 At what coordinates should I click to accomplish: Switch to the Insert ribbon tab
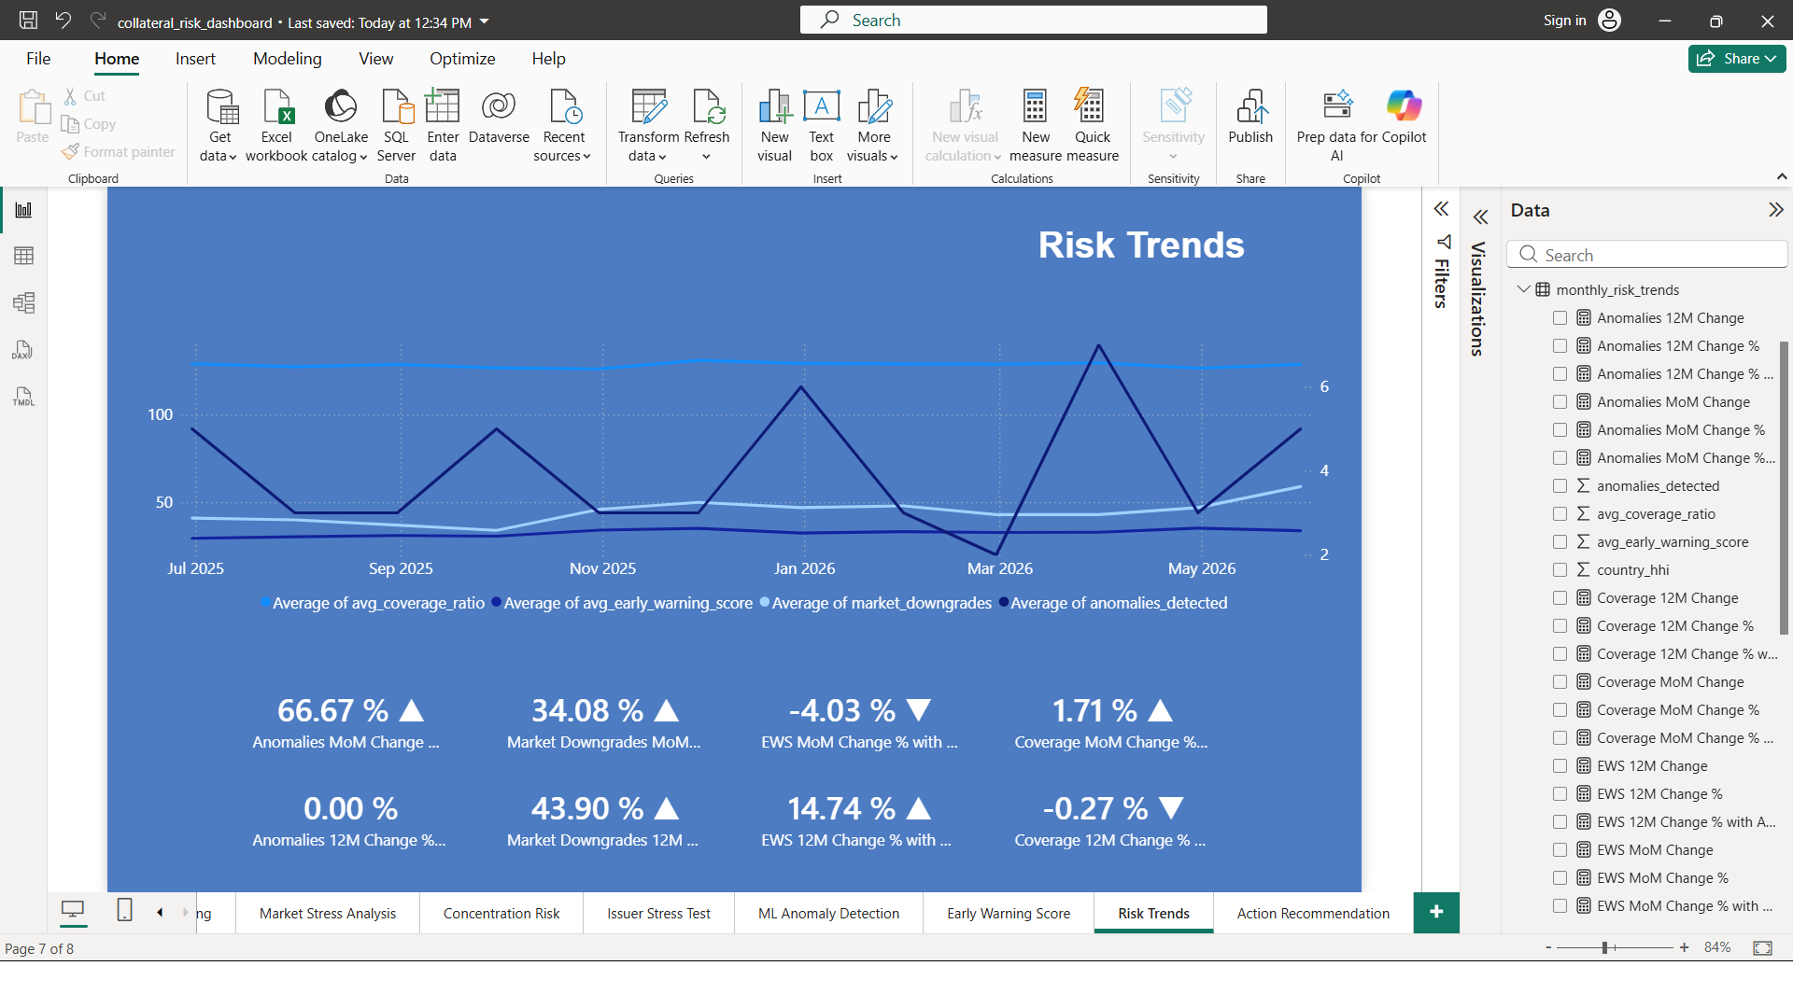[195, 59]
